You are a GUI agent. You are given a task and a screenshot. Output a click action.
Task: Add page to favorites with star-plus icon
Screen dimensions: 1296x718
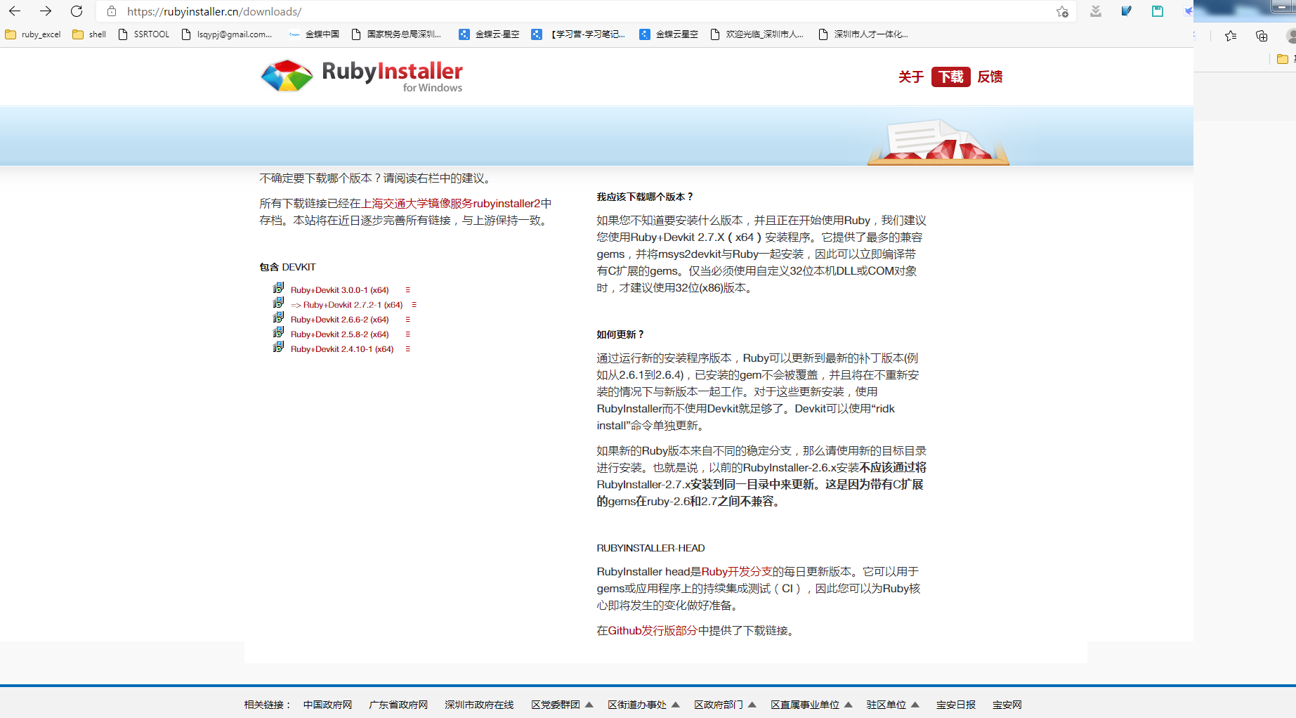pyautogui.click(x=1062, y=11)
